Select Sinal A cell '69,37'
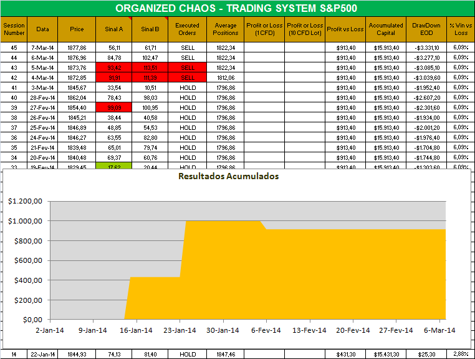The height and width of the screenshot is (359, 475). [x=114, y=158]
